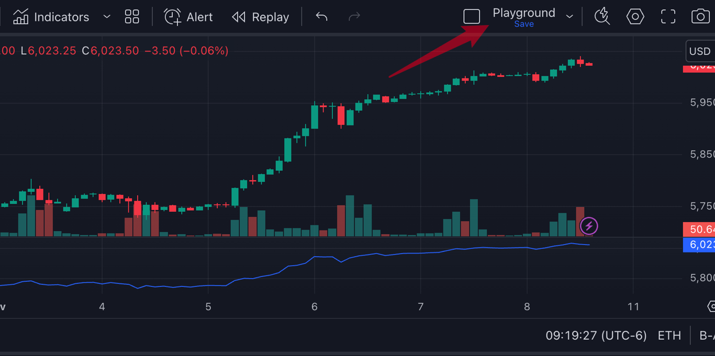Viewport: 715px width, 356px height.
Task: Click the close value C6,023.50 in legend
Action: click(110, 51)
